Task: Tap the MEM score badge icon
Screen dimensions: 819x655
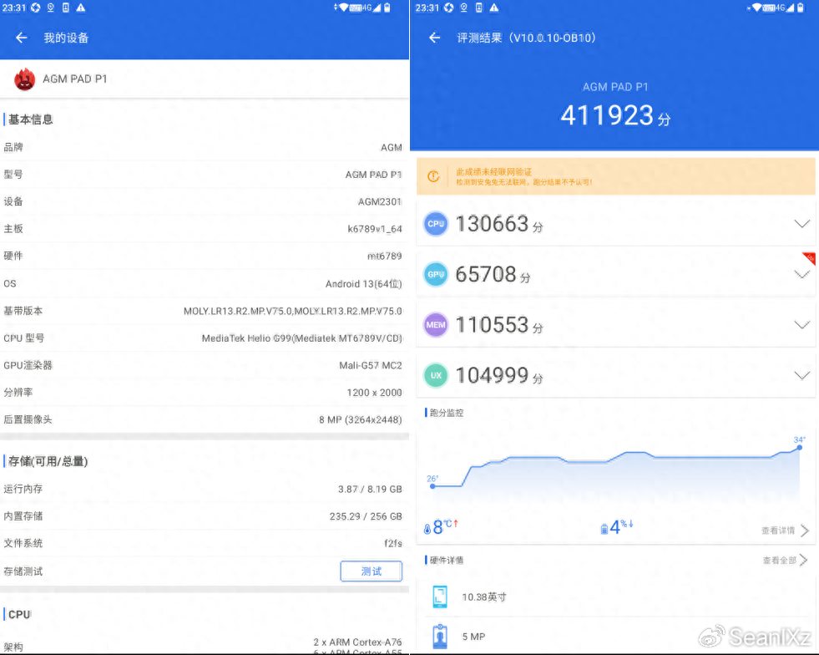Action: [436, 325]
